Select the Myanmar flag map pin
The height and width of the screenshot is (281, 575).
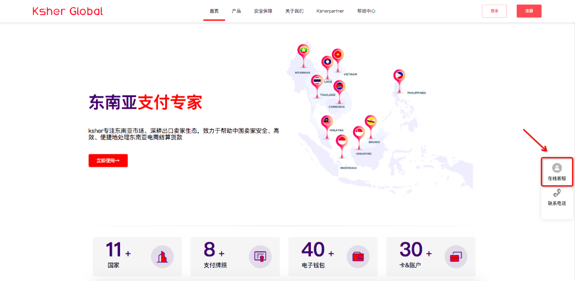pos(303,52)
